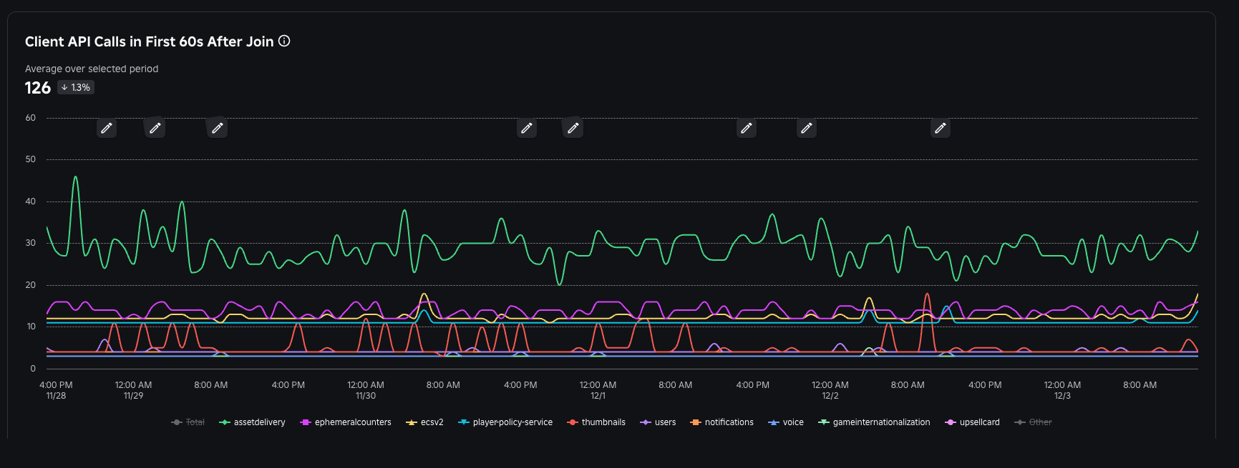The image size is (1239, 468).
Task: Click the average value 126
Action: point(38,88)
